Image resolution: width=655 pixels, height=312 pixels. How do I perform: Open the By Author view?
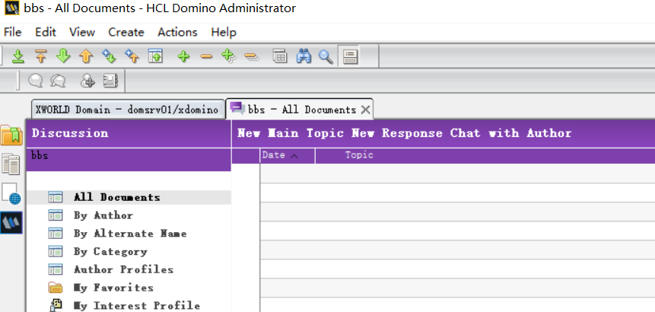click(x=103, y=215)
